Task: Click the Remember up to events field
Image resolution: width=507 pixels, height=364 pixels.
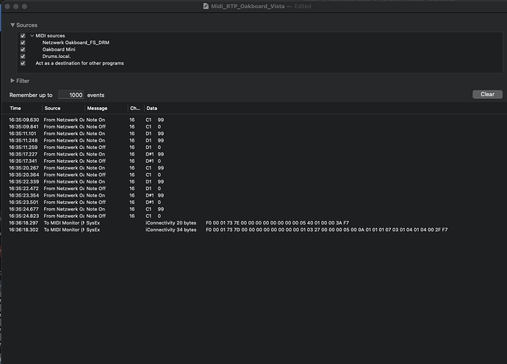Action: tap(71, 95)
